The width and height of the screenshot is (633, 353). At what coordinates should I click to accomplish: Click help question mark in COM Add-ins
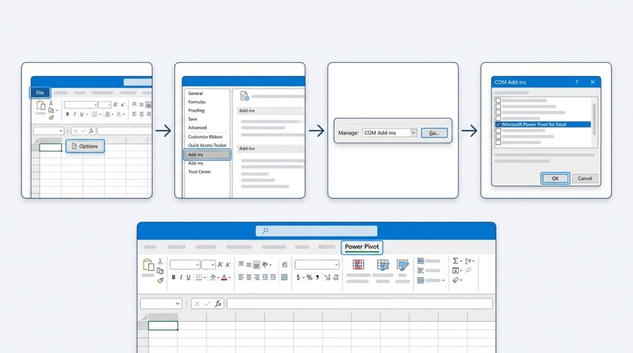(577, 82)
